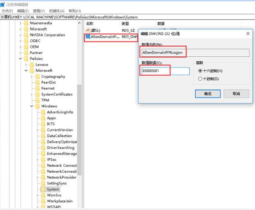
Task: Select the EnhancedStorage tree key
Action: [x=62, y=154]
